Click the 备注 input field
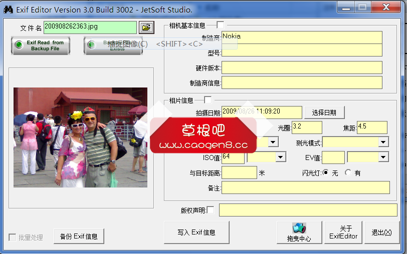Screen dimensions: 407x254 click(306, 187)
